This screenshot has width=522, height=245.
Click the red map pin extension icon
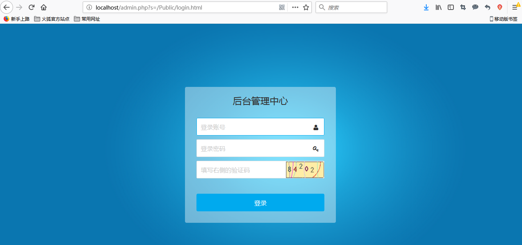(500, 7)
